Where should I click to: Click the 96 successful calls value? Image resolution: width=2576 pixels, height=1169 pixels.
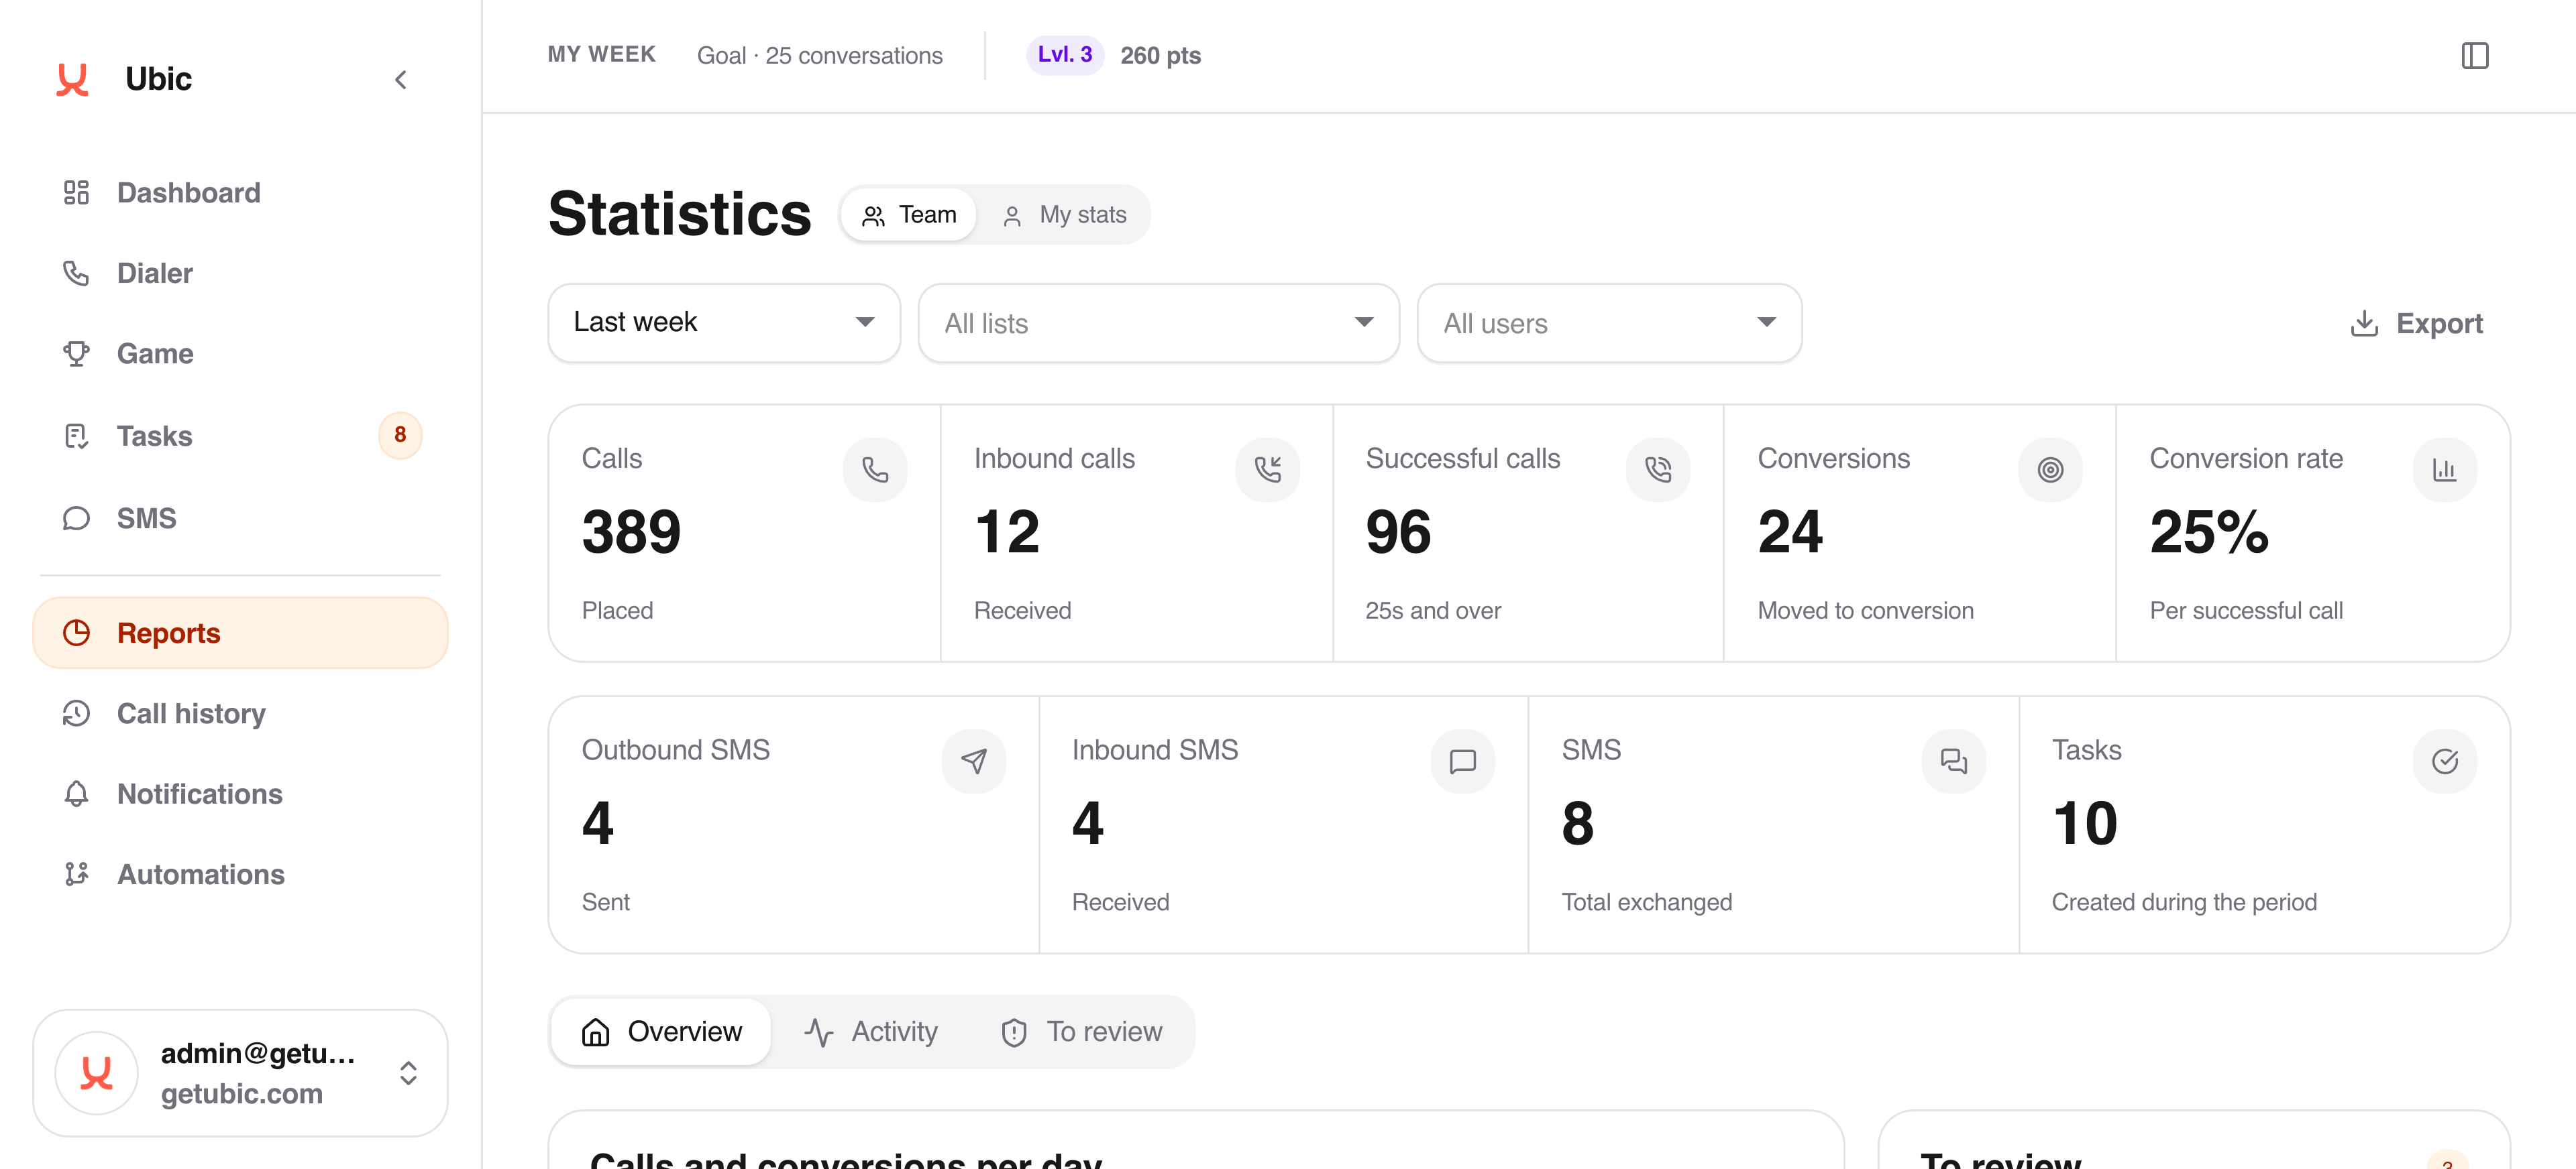[x=1398, y=531]
